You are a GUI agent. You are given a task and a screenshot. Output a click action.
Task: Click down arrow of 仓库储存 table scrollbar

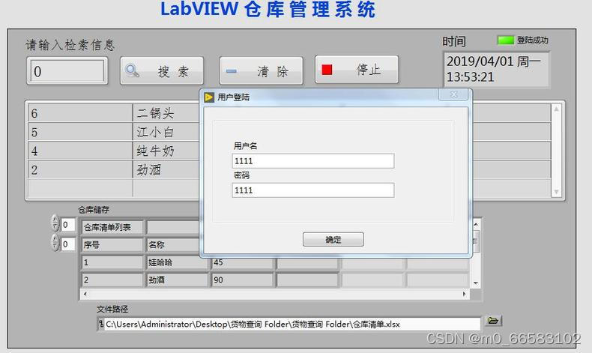(x=476, y=283)
